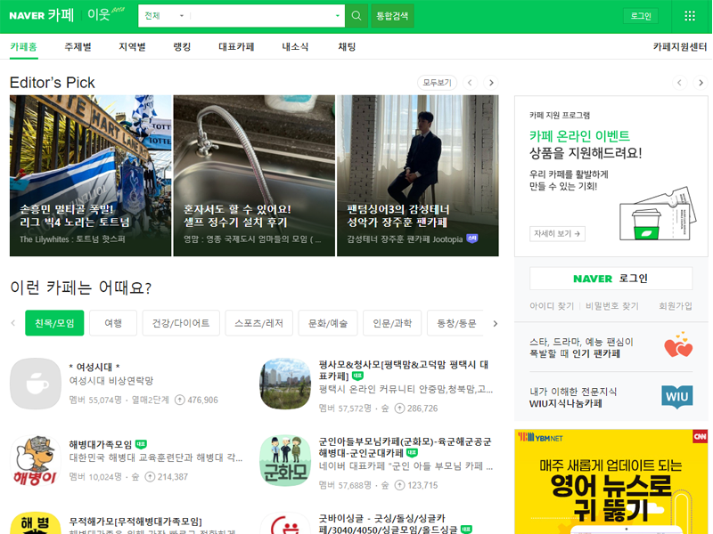Click the 통합검색 button

coord(392,16)
